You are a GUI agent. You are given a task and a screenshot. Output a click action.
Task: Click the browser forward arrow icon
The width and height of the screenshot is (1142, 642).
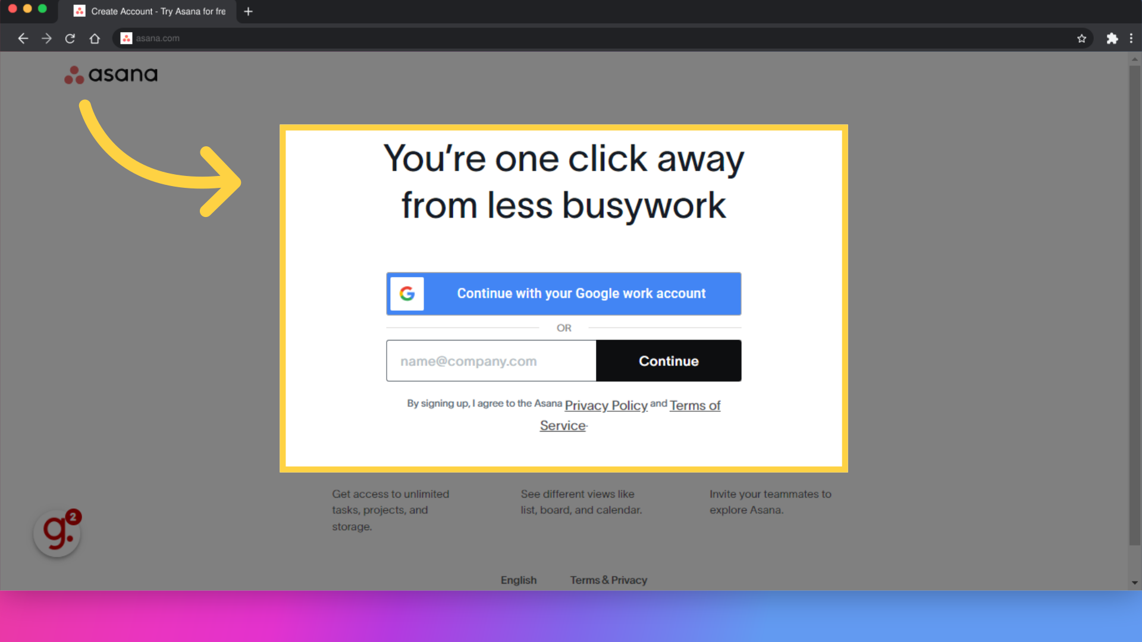[x=47, y=37]
